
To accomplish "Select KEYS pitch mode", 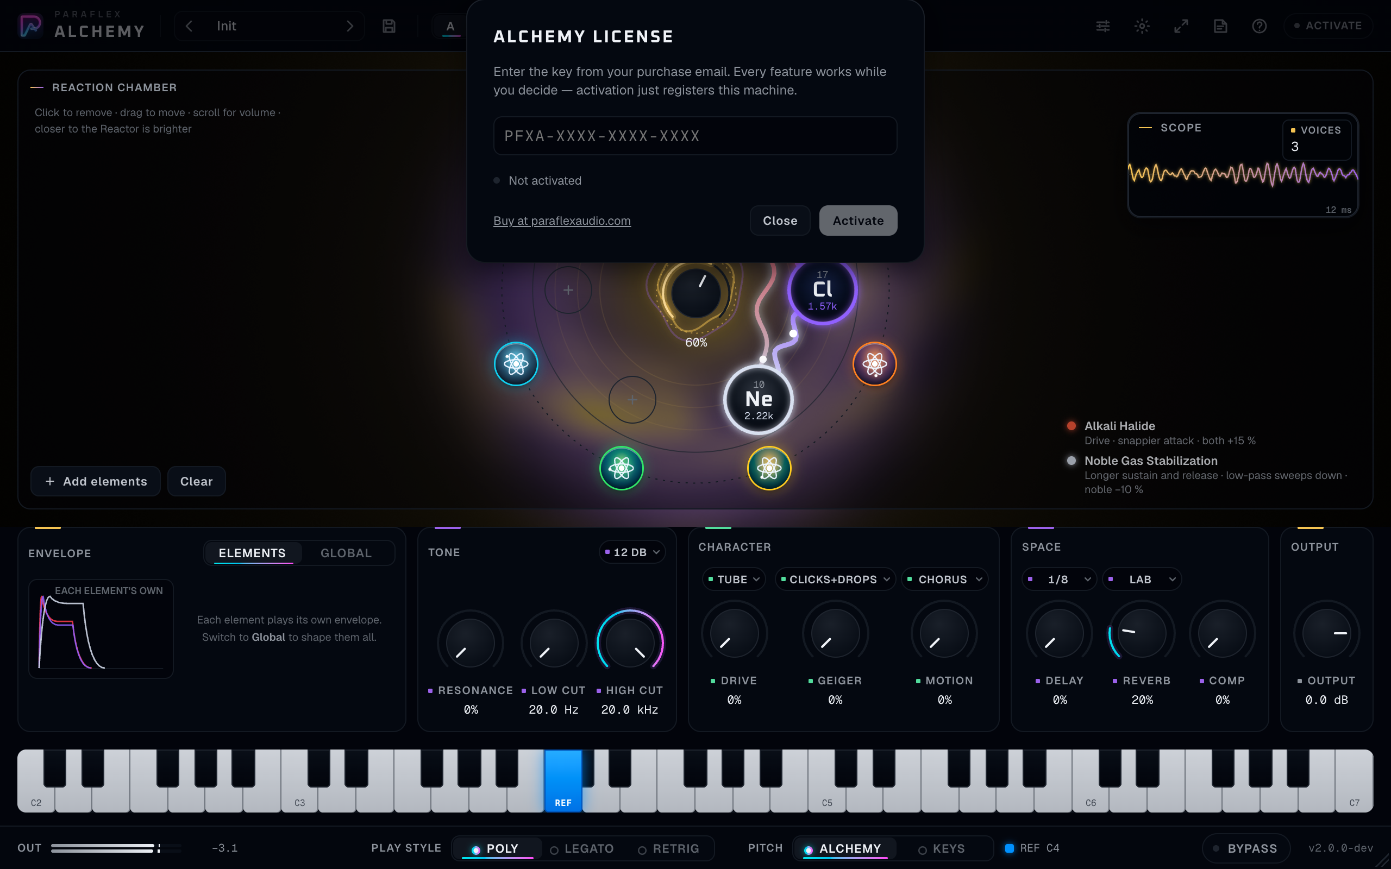I will pos(942,848).
